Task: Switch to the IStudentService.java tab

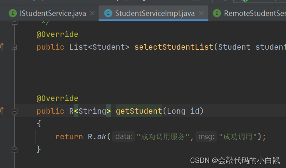Action: [x=53, y=14]
